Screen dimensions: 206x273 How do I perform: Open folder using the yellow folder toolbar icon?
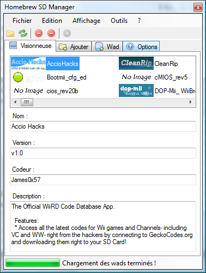pyautogui.click(x=10, y=33)
